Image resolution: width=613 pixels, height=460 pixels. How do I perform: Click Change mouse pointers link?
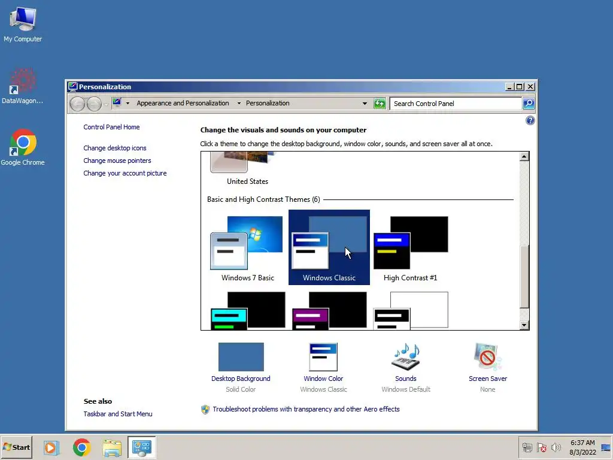pyautogui.click(x=117, y=161)
